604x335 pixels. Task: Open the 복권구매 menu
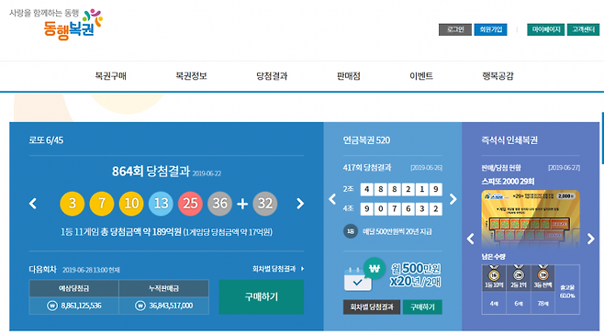[x=111, y=76]
